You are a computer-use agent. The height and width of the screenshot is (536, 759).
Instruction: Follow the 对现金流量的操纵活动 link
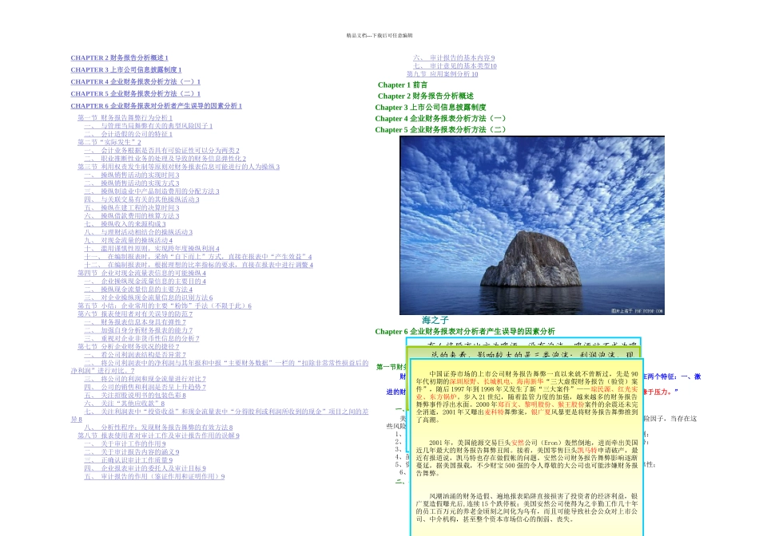(x=129, y=241)
